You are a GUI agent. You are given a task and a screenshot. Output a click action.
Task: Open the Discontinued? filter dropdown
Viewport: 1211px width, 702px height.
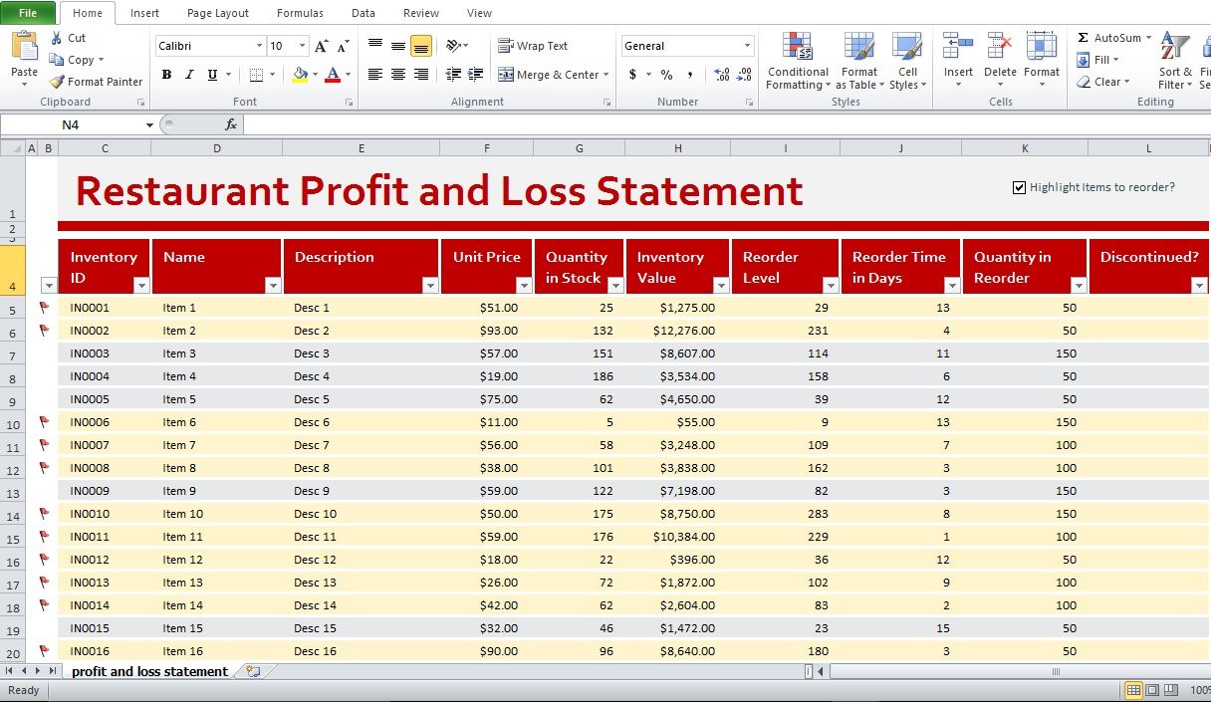tap(1198, 286)
